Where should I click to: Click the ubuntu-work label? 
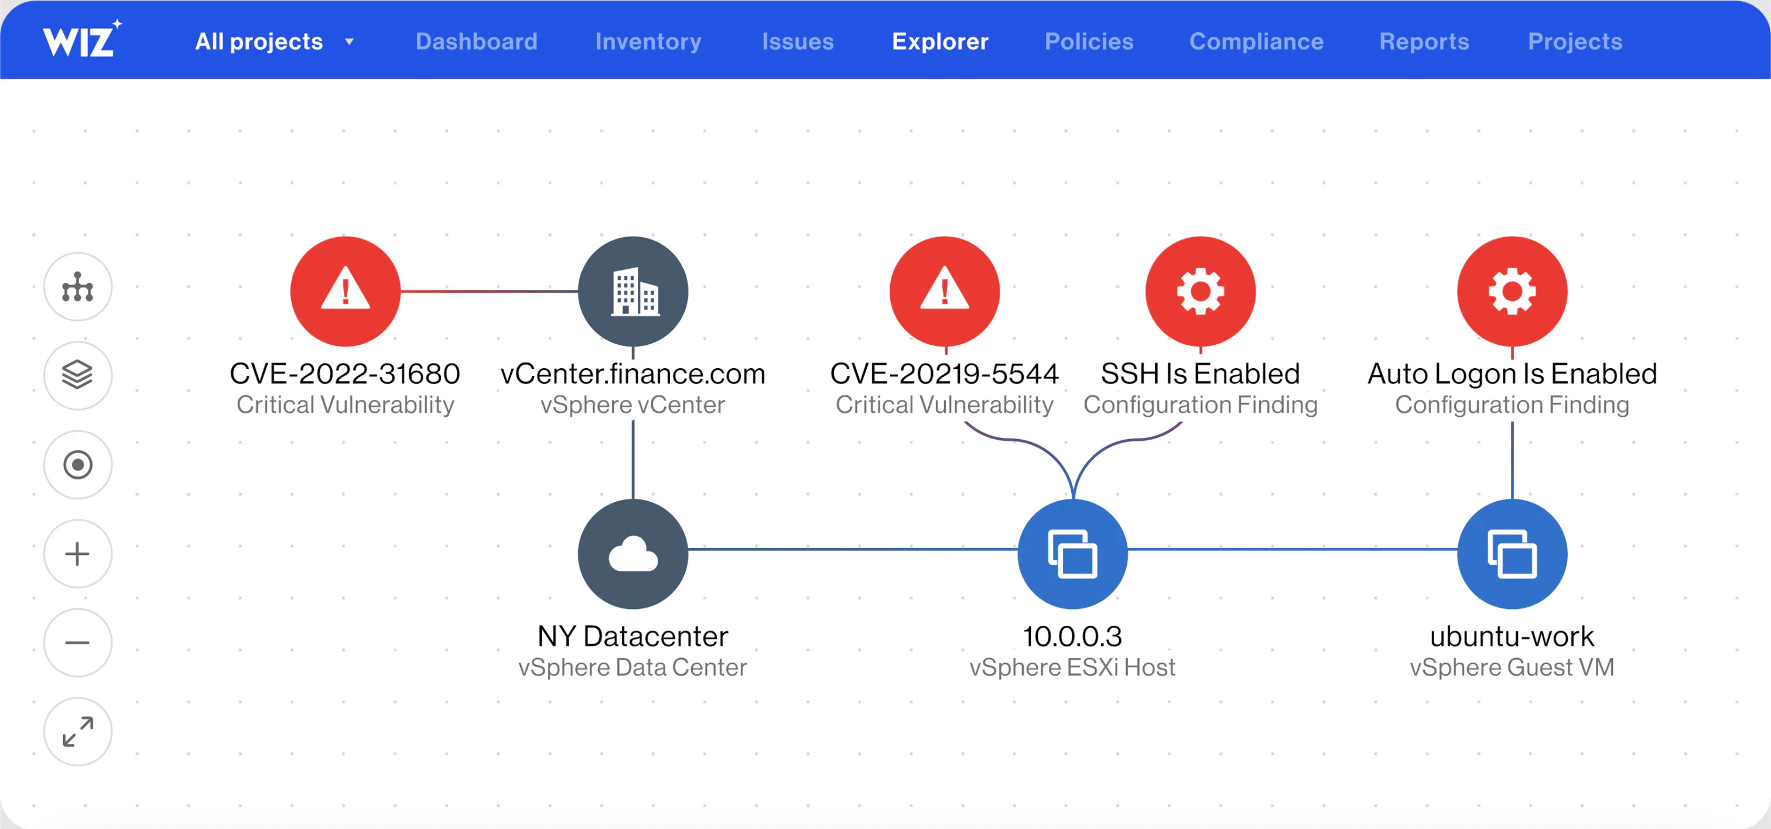(x=1513, y=636)
